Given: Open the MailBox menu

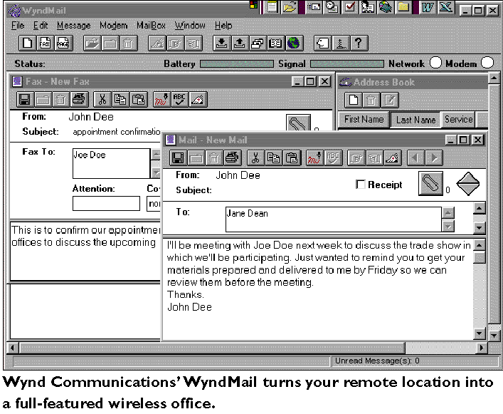Looking at the screenshot, I should tap(151, 26).
